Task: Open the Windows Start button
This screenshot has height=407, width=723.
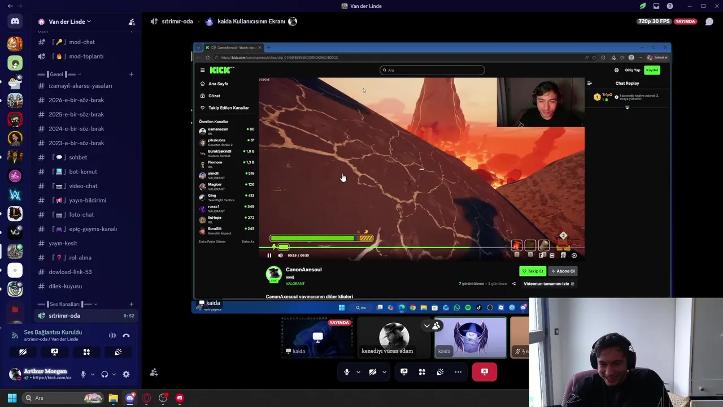Action: pyautogui.click(x=12, y=398)
